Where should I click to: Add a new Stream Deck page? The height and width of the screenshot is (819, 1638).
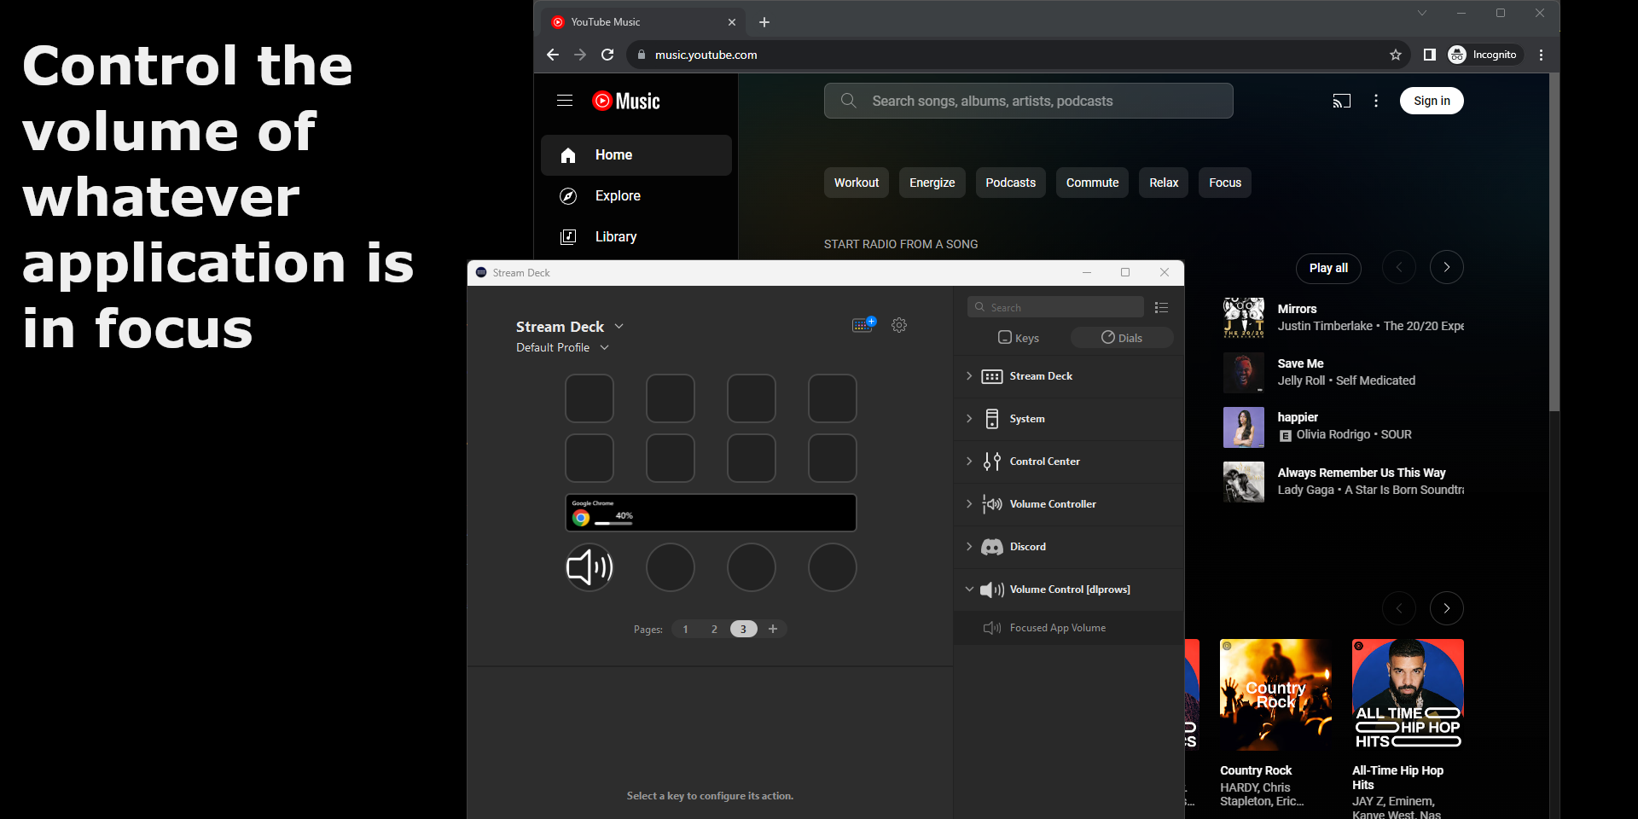(773, 629)
